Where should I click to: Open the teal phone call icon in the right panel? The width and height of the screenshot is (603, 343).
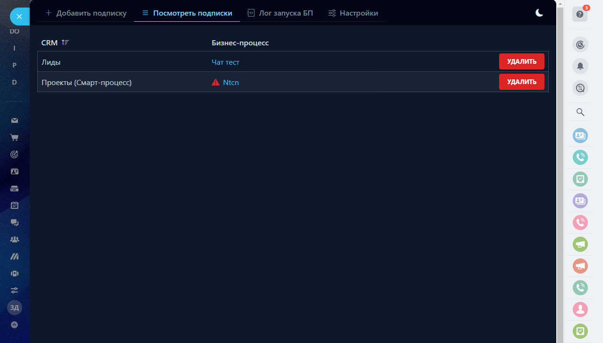coord(580,157)
